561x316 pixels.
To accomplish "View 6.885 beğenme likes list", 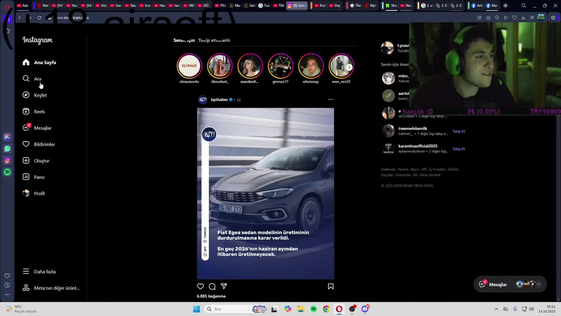I will pos(211,296).
